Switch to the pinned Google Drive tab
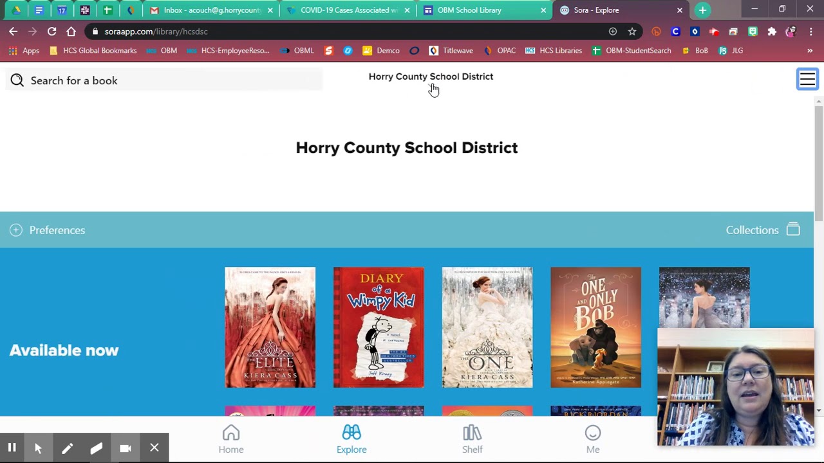 16,10
